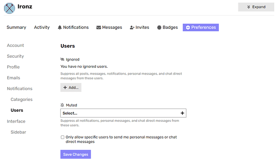Image resolution: width=277 pixels, height=167 pixels.
Task: Click the user-plus icon beside Invites tab
Action: click(x=132, y=28)
